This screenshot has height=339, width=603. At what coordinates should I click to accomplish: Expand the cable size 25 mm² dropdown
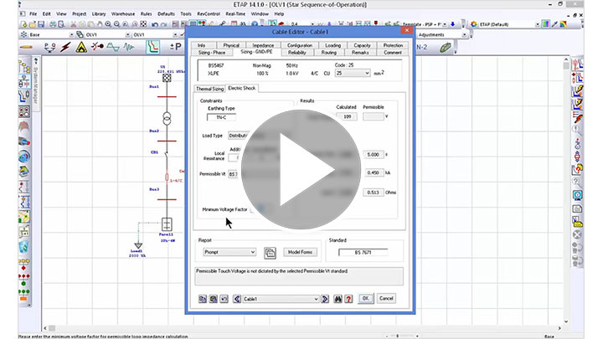point(366,73)
